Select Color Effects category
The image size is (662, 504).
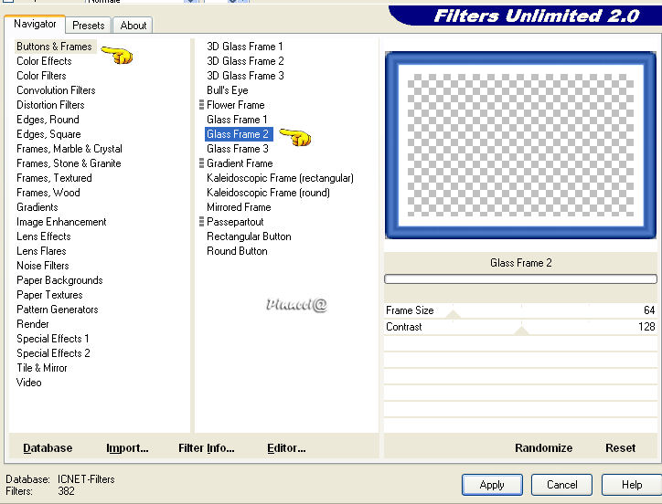click(44, 61)
